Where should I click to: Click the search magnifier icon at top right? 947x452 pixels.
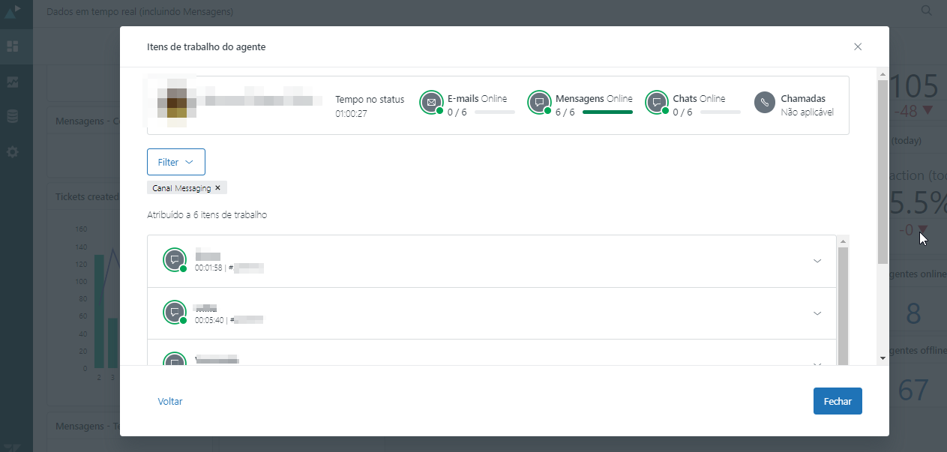[927, 10]
